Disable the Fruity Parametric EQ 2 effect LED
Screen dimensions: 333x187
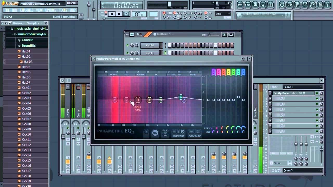[317, 93]
